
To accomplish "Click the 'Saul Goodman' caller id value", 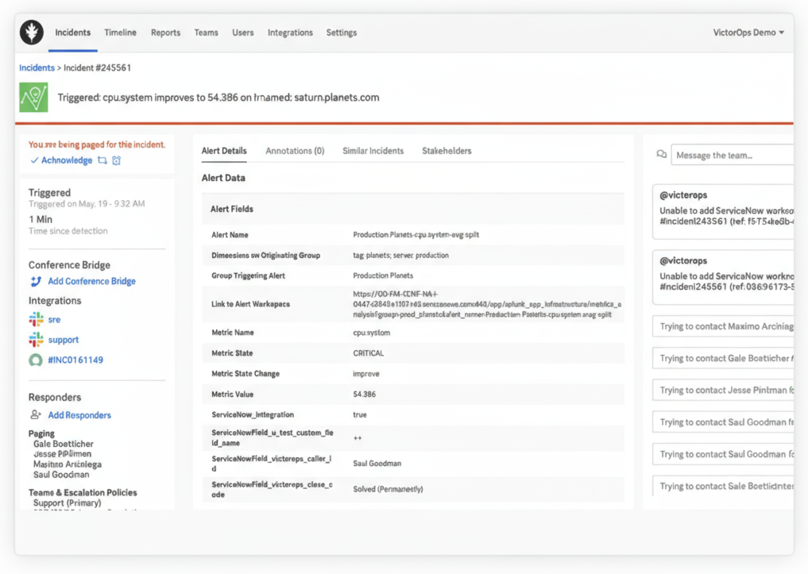I will (x=377, y=464).
